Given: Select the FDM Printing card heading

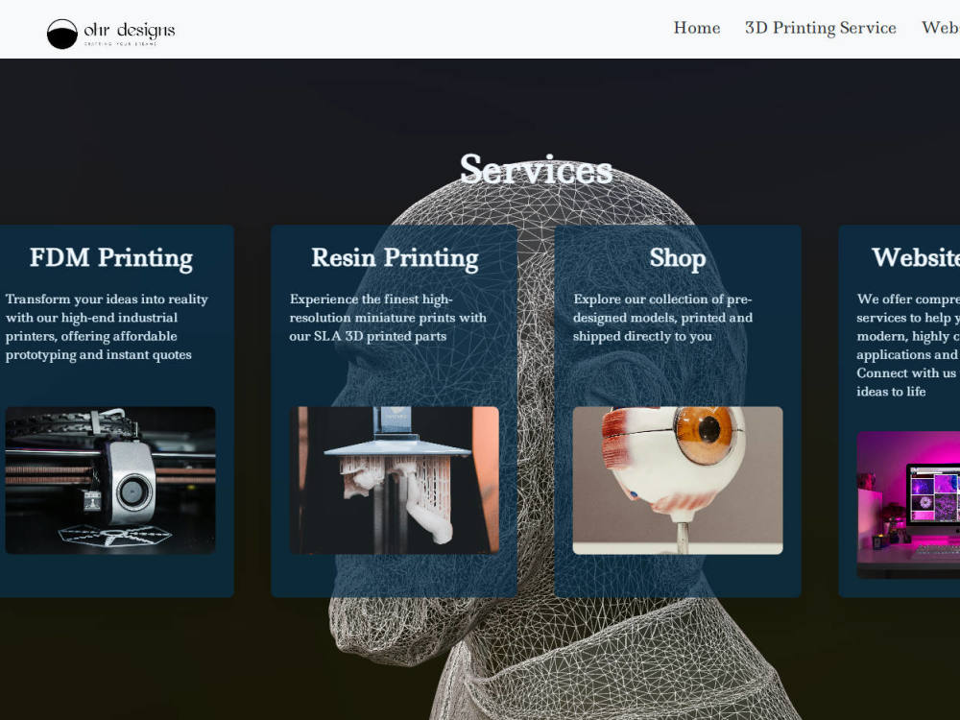Looking at the screenshot, I should coord(110,257).
